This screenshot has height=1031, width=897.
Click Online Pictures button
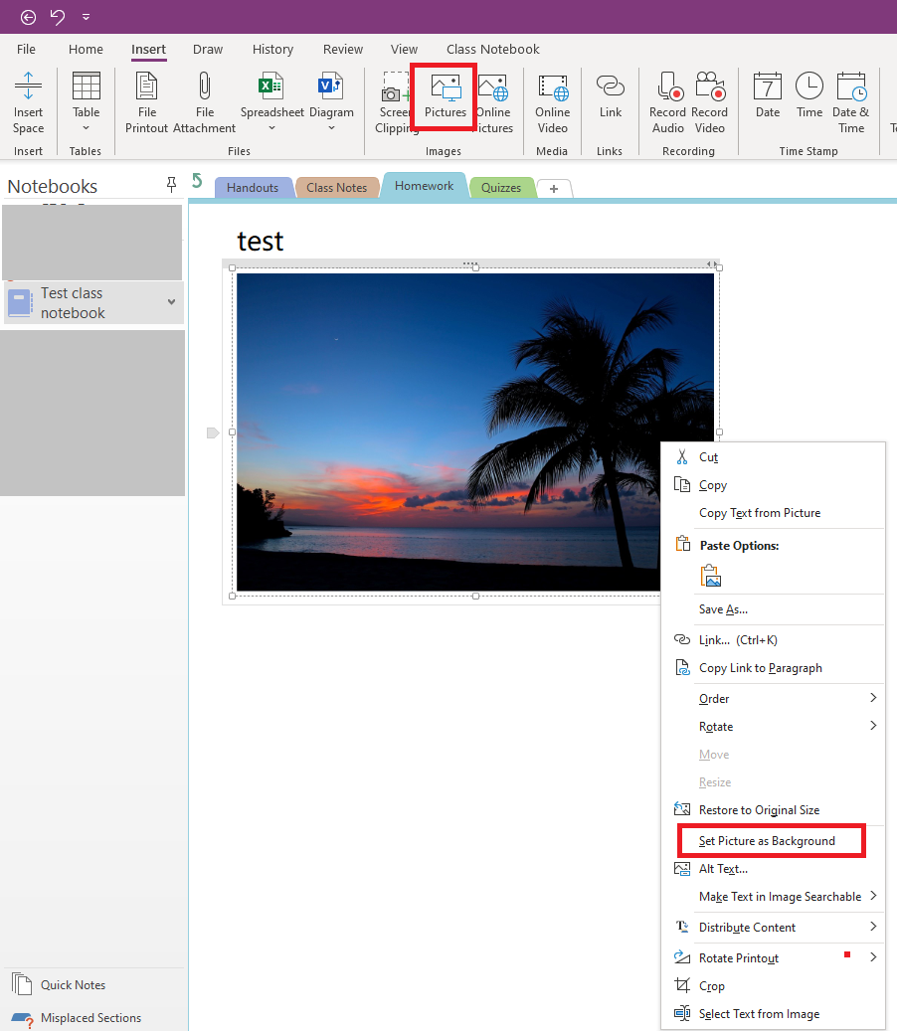494,102
